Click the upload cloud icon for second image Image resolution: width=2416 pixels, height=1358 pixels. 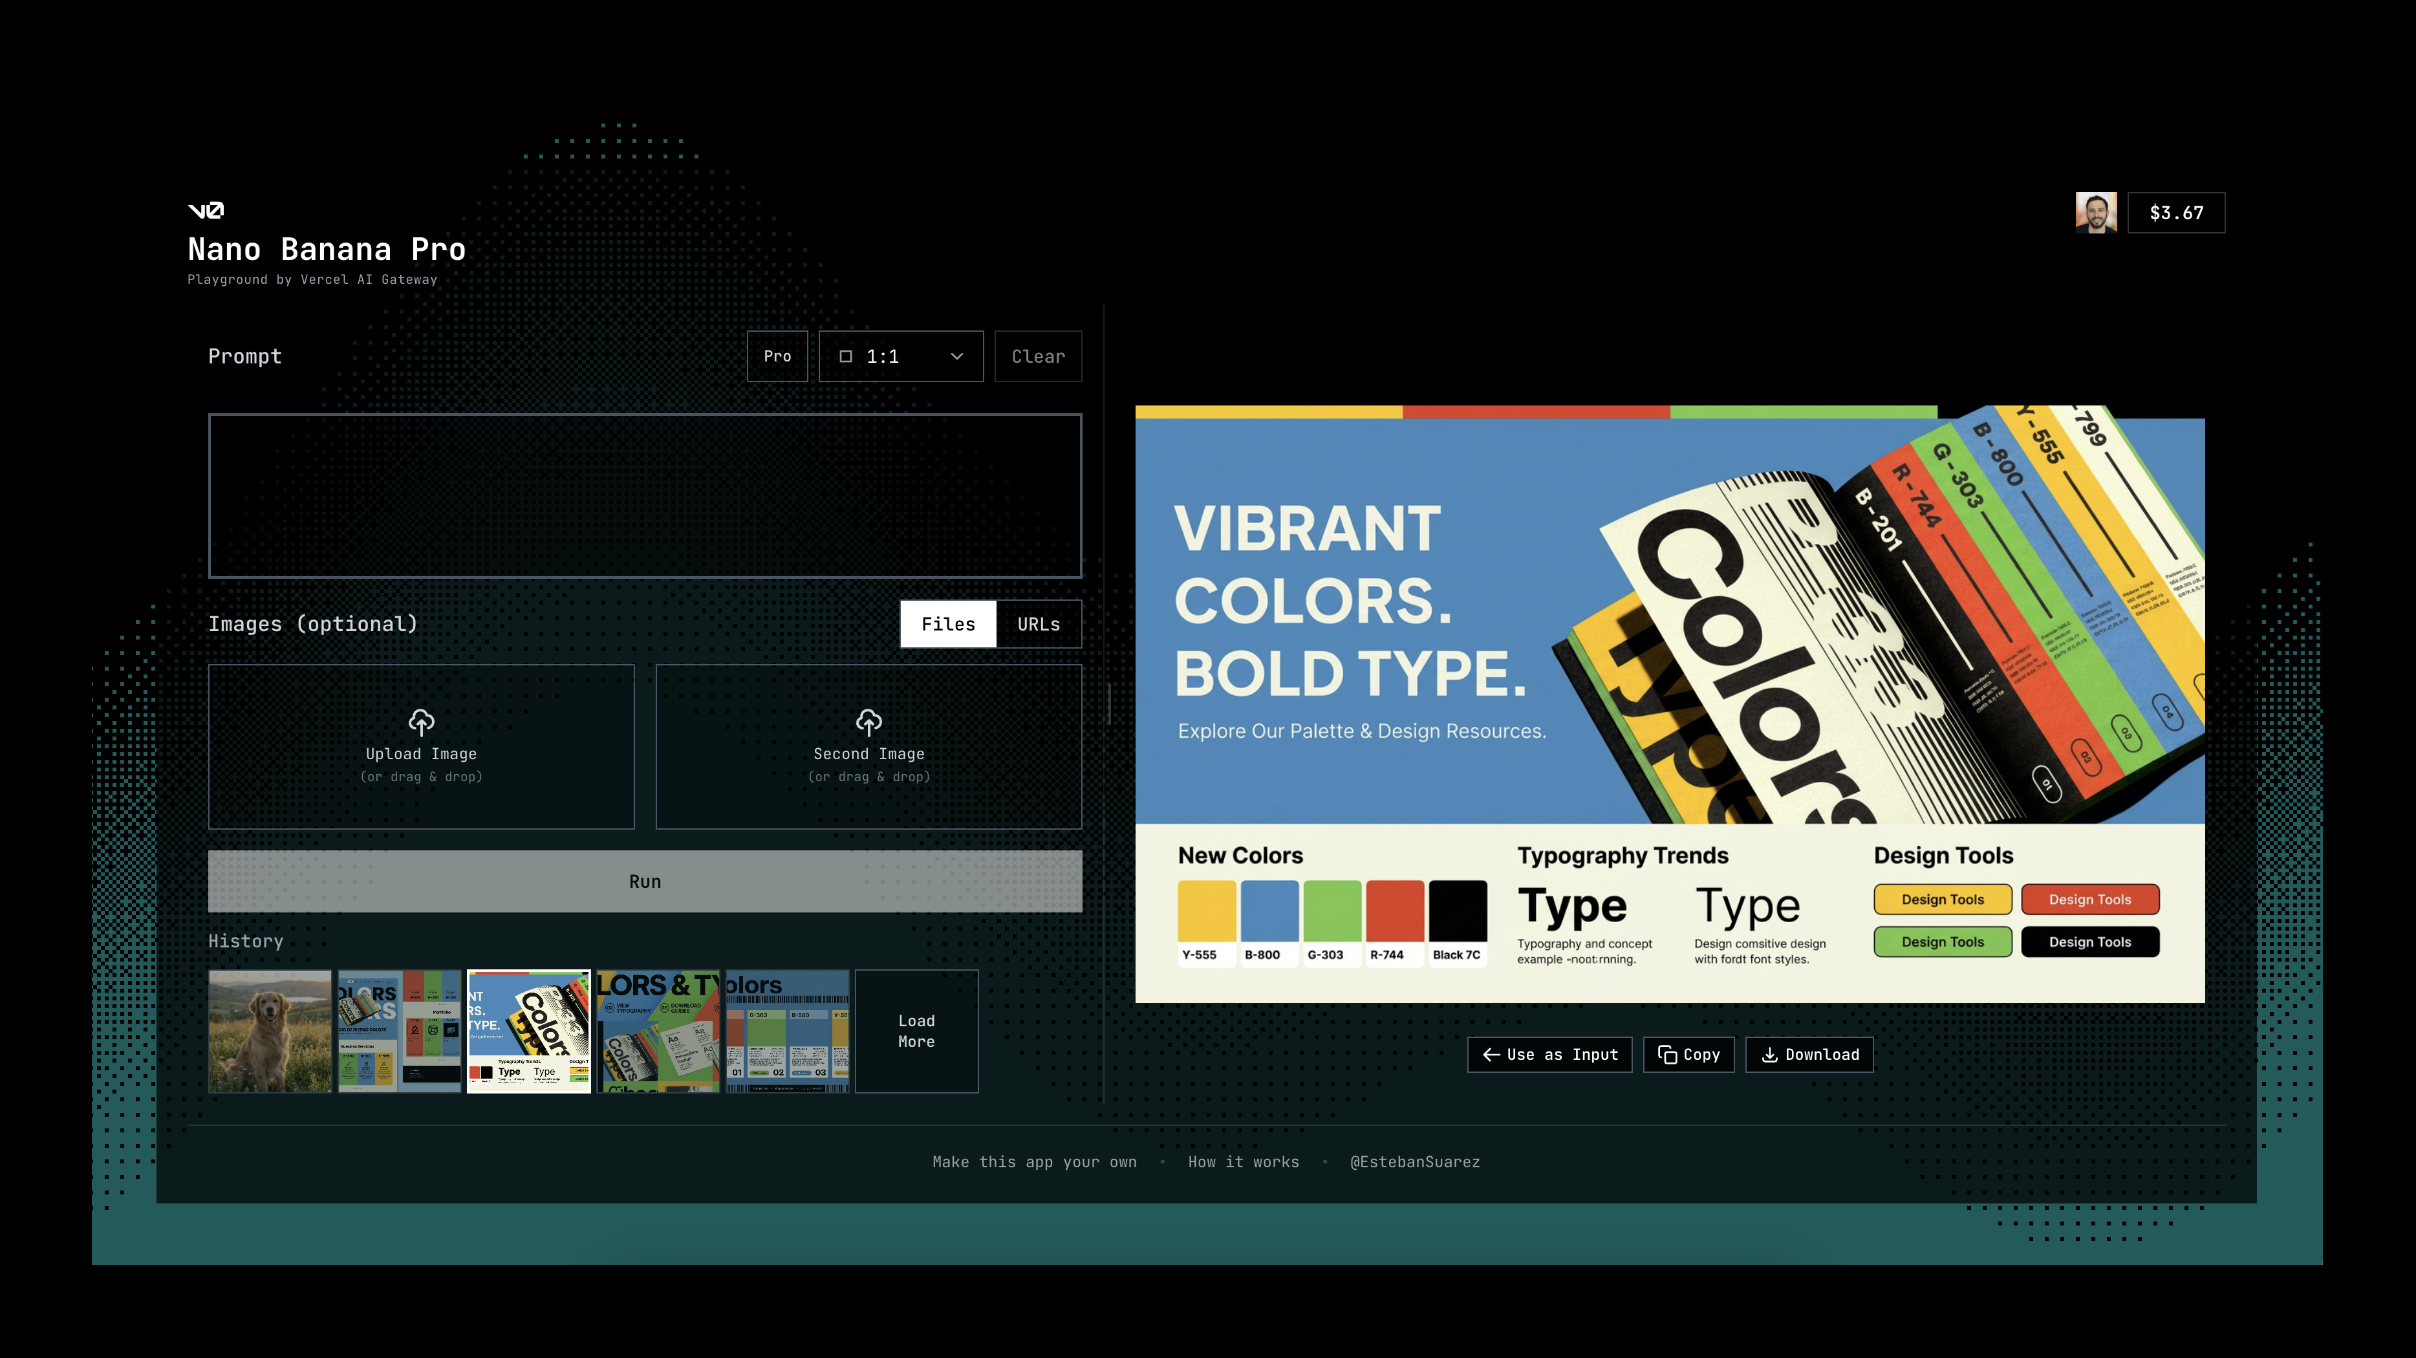(x=868, y=722)
